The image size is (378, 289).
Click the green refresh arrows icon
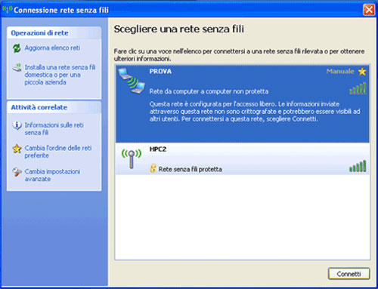click(x=17, y=48)
